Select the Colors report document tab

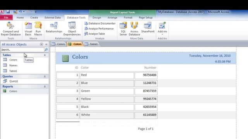click(75, 44)
